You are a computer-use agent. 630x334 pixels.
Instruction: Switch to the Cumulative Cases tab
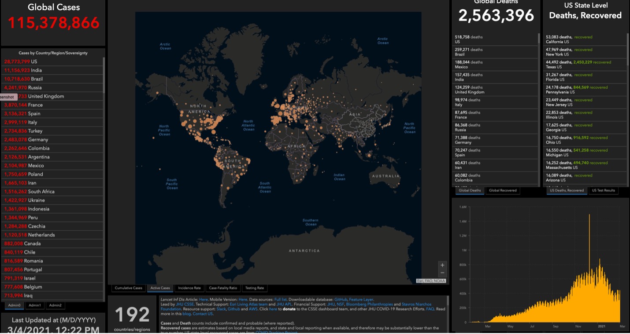coord(129,288)
